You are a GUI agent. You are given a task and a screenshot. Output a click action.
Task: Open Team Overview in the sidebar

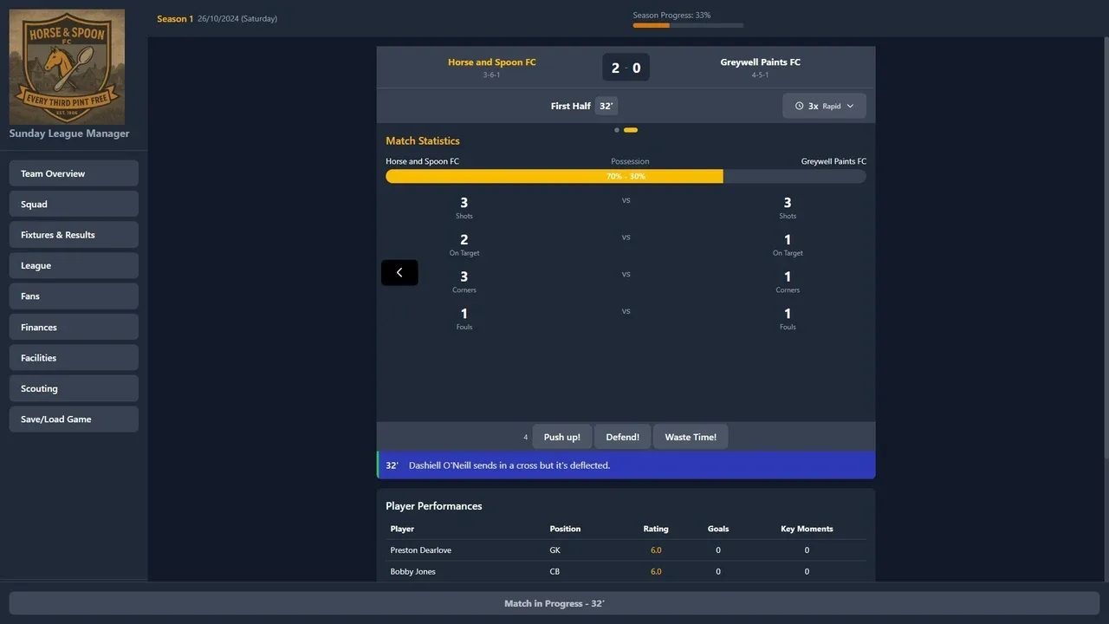click(74, 173)
